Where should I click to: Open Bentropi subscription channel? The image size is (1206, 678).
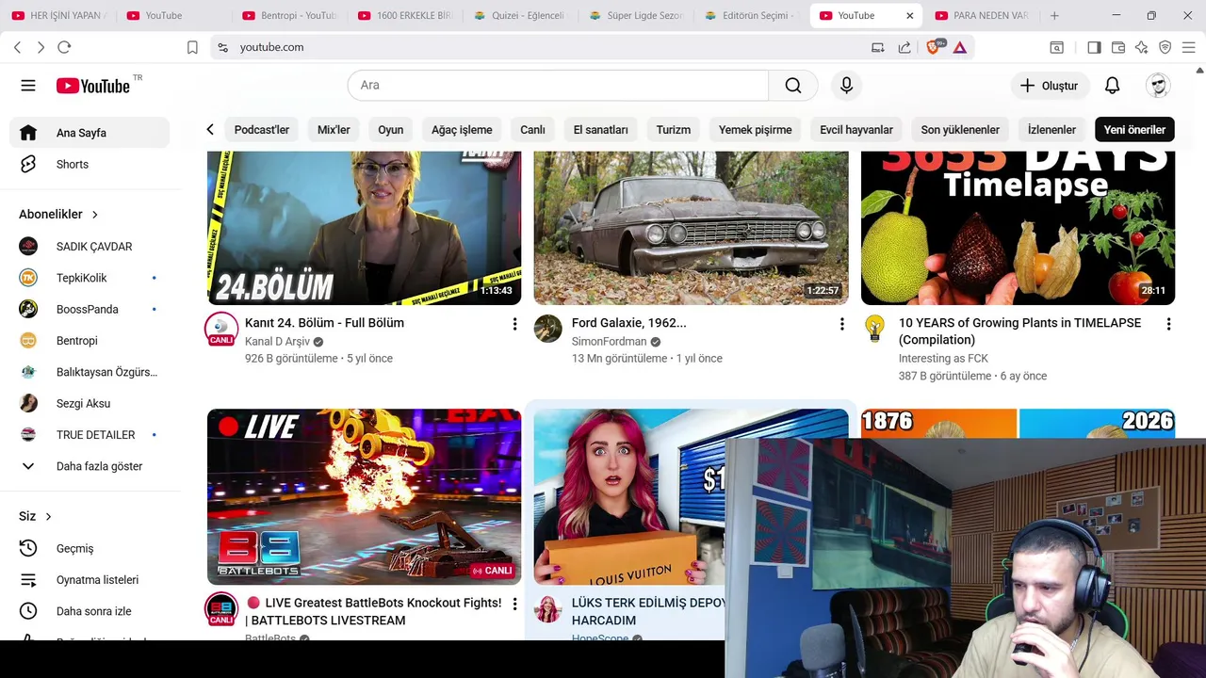tap(90, 341)
